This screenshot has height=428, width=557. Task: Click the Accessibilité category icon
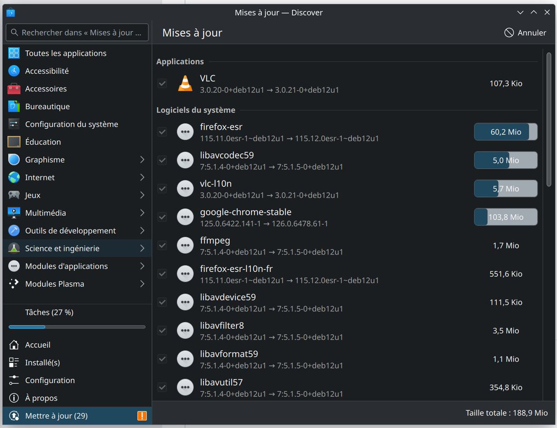[14, 71]
